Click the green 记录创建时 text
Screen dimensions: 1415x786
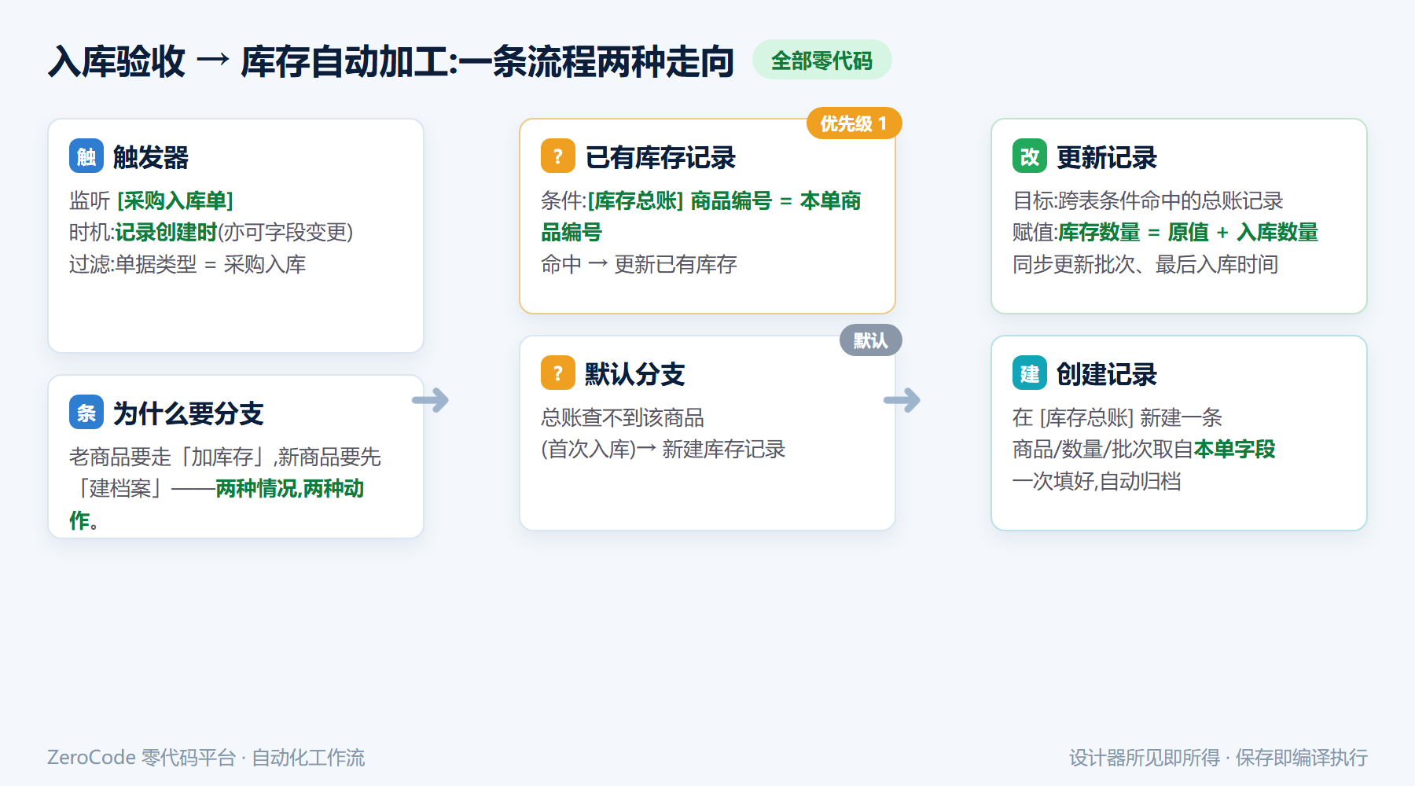(x=166, y=232)
